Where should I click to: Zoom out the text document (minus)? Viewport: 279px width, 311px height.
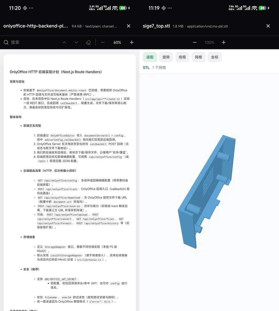(x=103, y=43)
